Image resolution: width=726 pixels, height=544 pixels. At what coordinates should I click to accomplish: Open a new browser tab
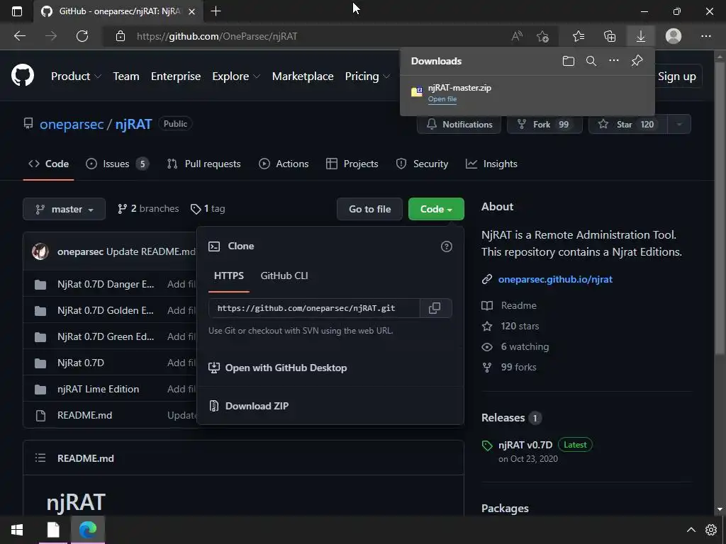click(216, 11)
